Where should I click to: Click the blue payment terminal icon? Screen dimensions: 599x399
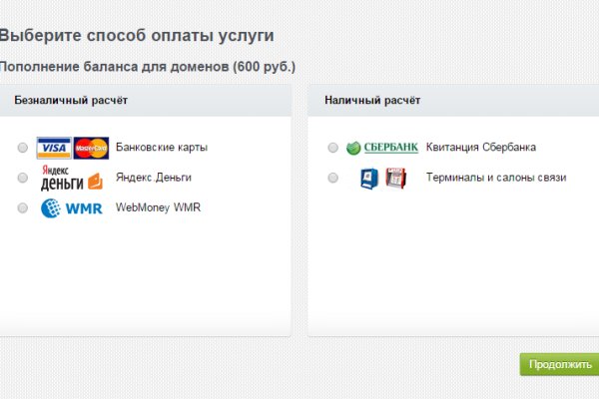click(369, 179)
